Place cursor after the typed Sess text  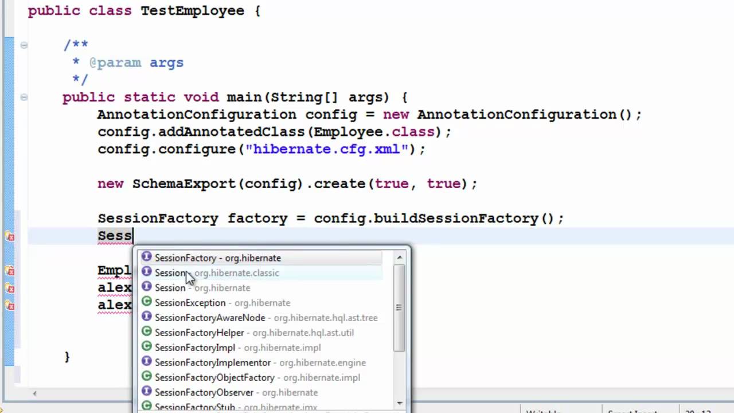[x=133, y=236]
